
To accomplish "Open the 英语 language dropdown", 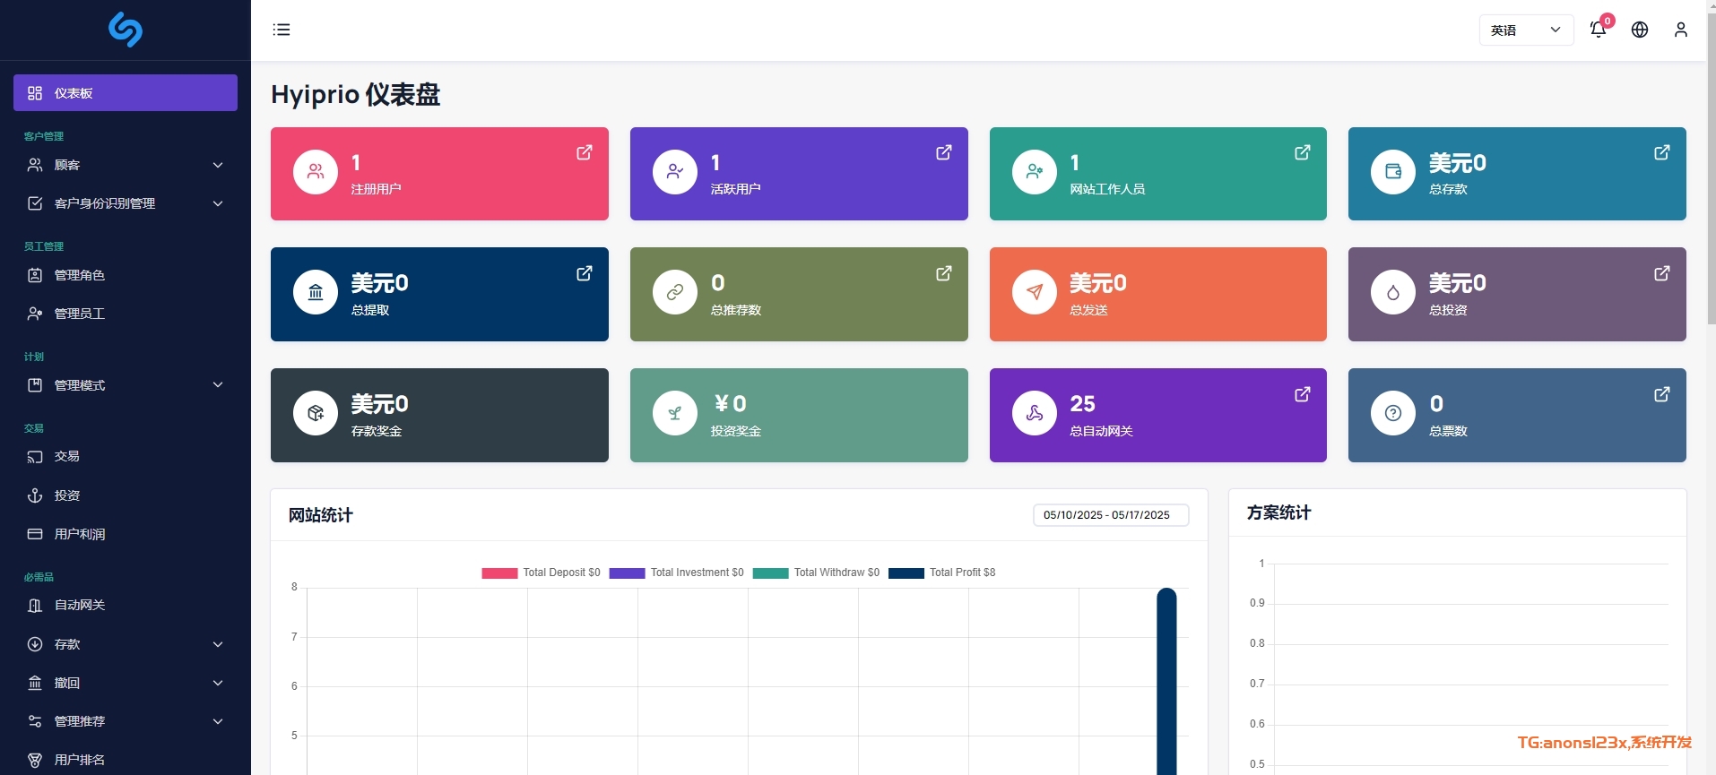I will (1526, 30).
